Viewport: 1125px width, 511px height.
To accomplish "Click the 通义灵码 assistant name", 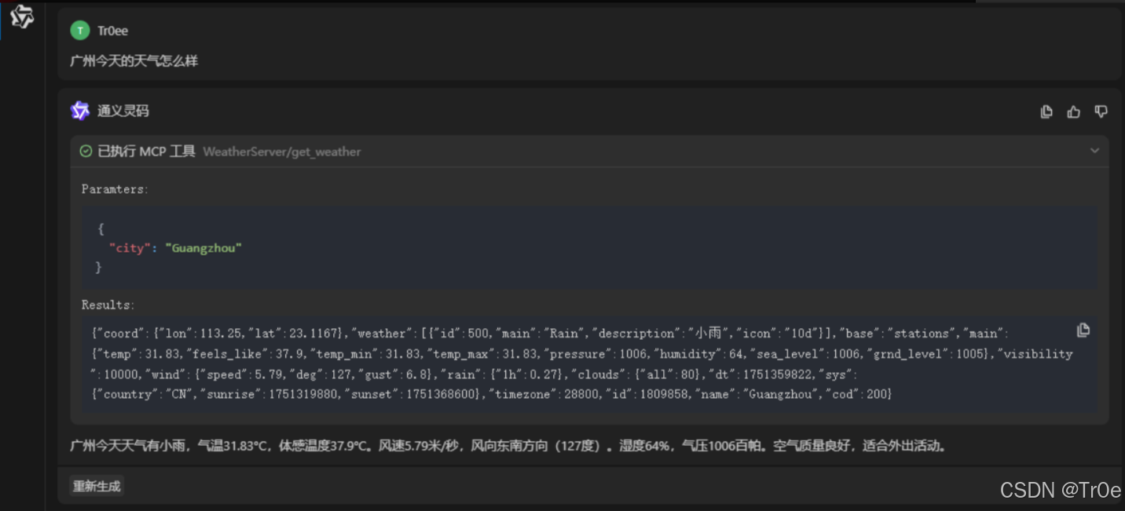I will tap(123, 111).
